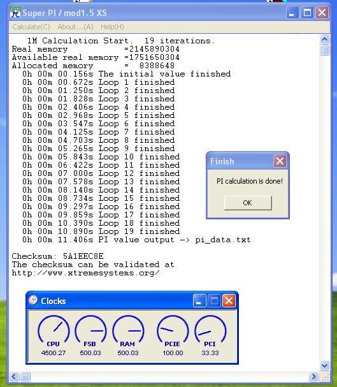Click the PCI value 33.33

click(x=210, y=353)
